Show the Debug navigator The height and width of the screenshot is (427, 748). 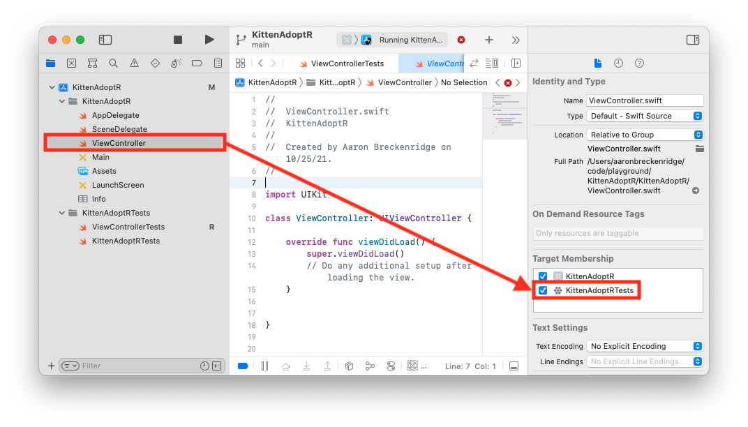click(x=176, y=63)
